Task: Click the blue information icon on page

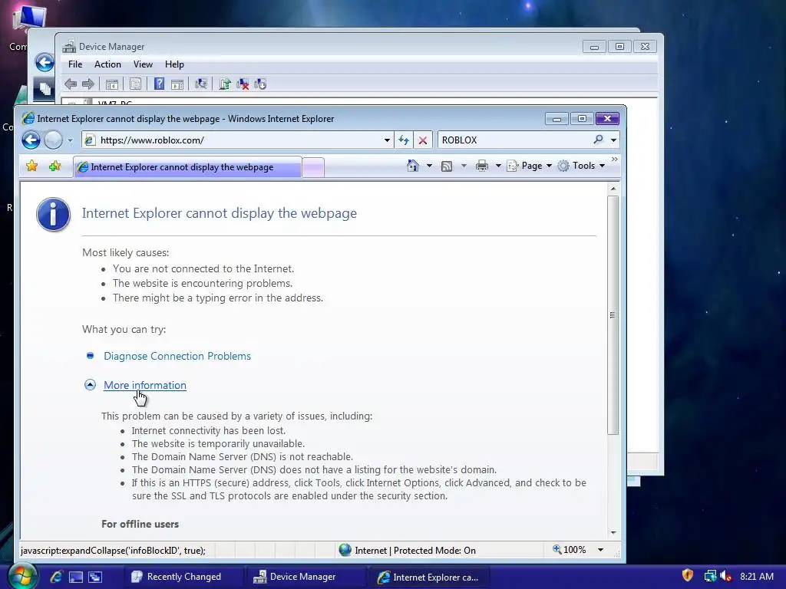Action: click(53, 215)
